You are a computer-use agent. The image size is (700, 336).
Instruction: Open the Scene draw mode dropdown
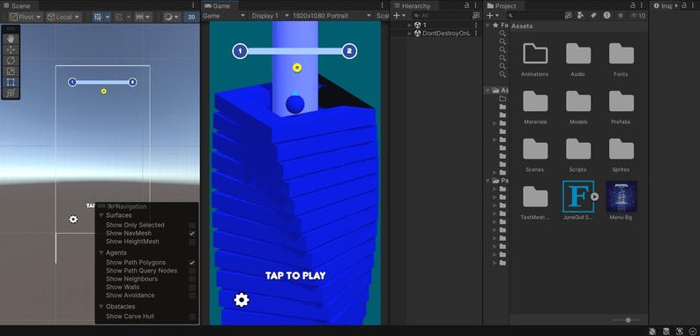pos(171,17)
